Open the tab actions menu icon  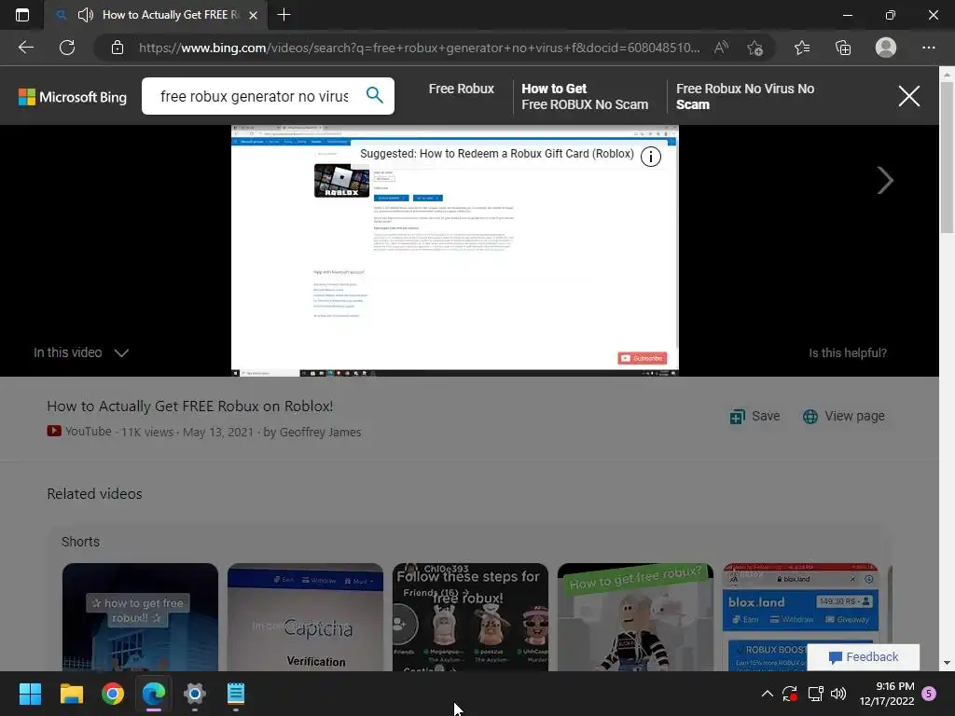22,15
